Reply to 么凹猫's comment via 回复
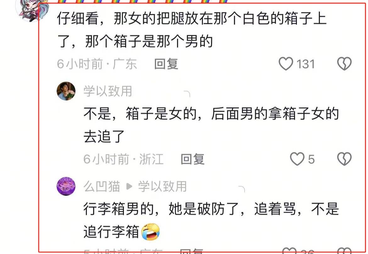Viewport: 368px width, 254px height. (191, 251)
